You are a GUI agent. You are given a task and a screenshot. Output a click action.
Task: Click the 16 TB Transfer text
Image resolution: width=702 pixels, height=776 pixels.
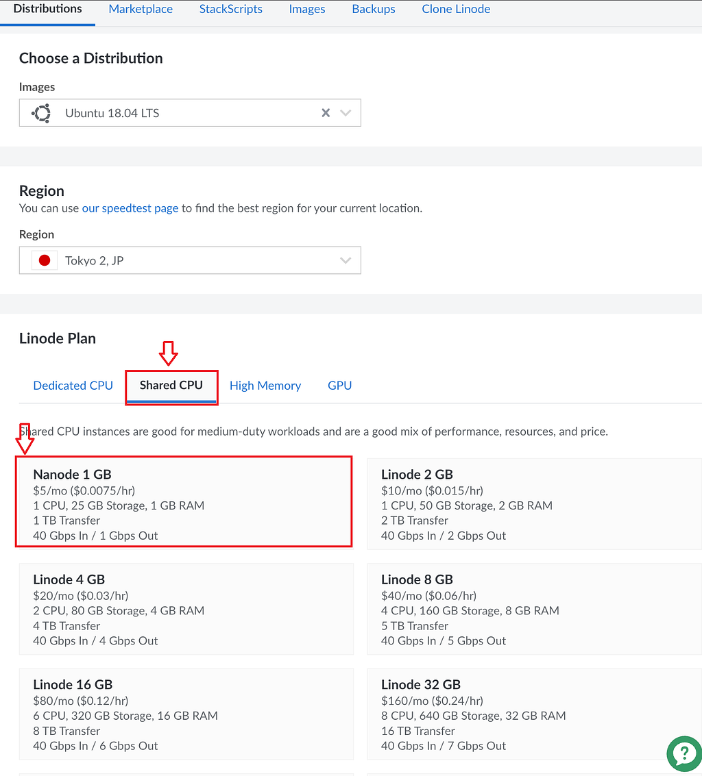tap(417, 731)
